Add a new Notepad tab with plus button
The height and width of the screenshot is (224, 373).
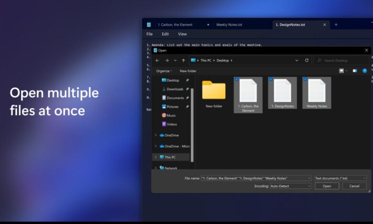336,25
